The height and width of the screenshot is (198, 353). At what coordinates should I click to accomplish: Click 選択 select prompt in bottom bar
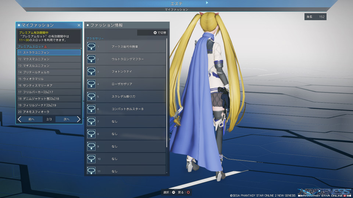169,192
